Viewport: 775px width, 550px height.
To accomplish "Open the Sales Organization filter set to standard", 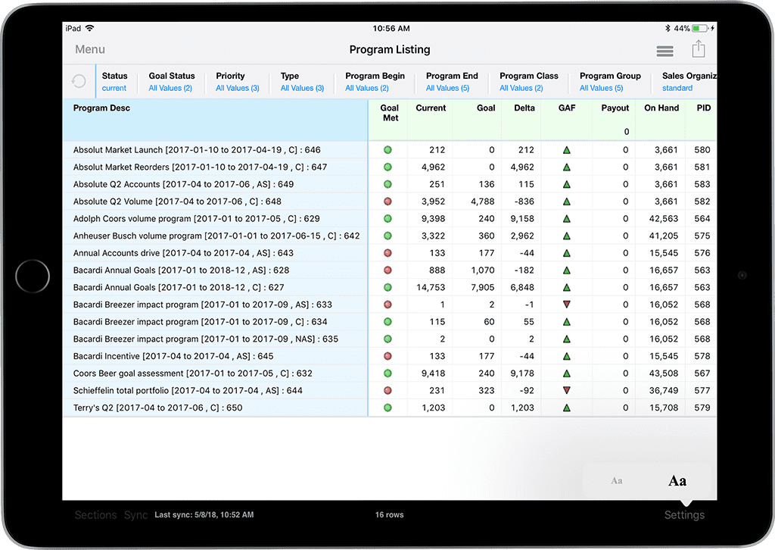I will pos(689,82).
